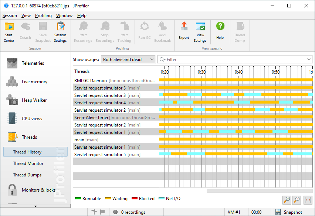Open the Heap Walker section
The width and height of the screenshot is (315, 216).
(34, 100)
